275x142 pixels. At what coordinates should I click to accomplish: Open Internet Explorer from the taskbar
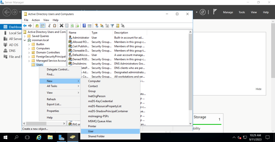[39, 137]
